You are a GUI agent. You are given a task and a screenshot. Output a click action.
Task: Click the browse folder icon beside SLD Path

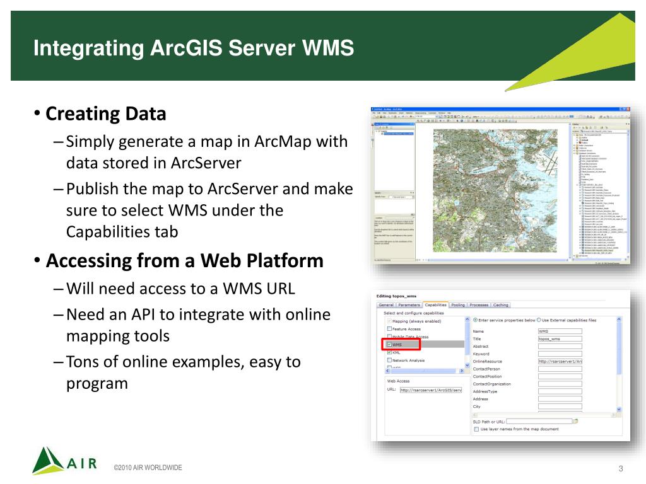(x=575, y=422)
